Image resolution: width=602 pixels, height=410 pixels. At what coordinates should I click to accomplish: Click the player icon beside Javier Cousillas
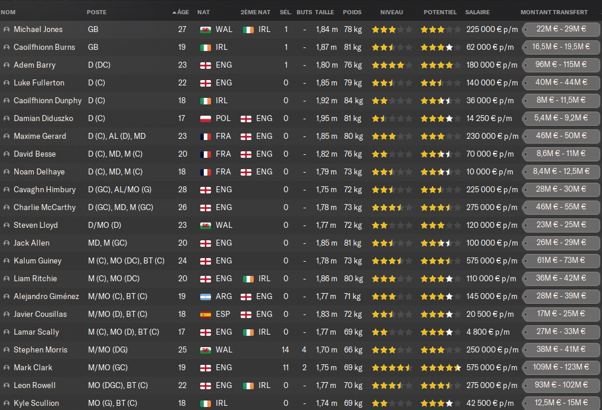6,314
